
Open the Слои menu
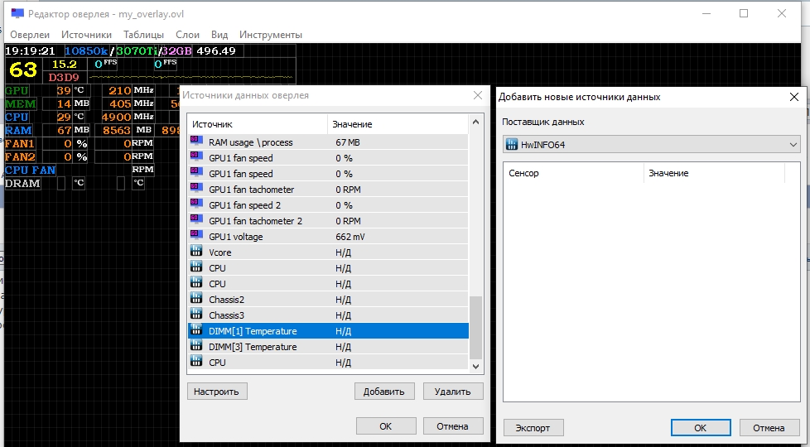(x=187, y=35)
